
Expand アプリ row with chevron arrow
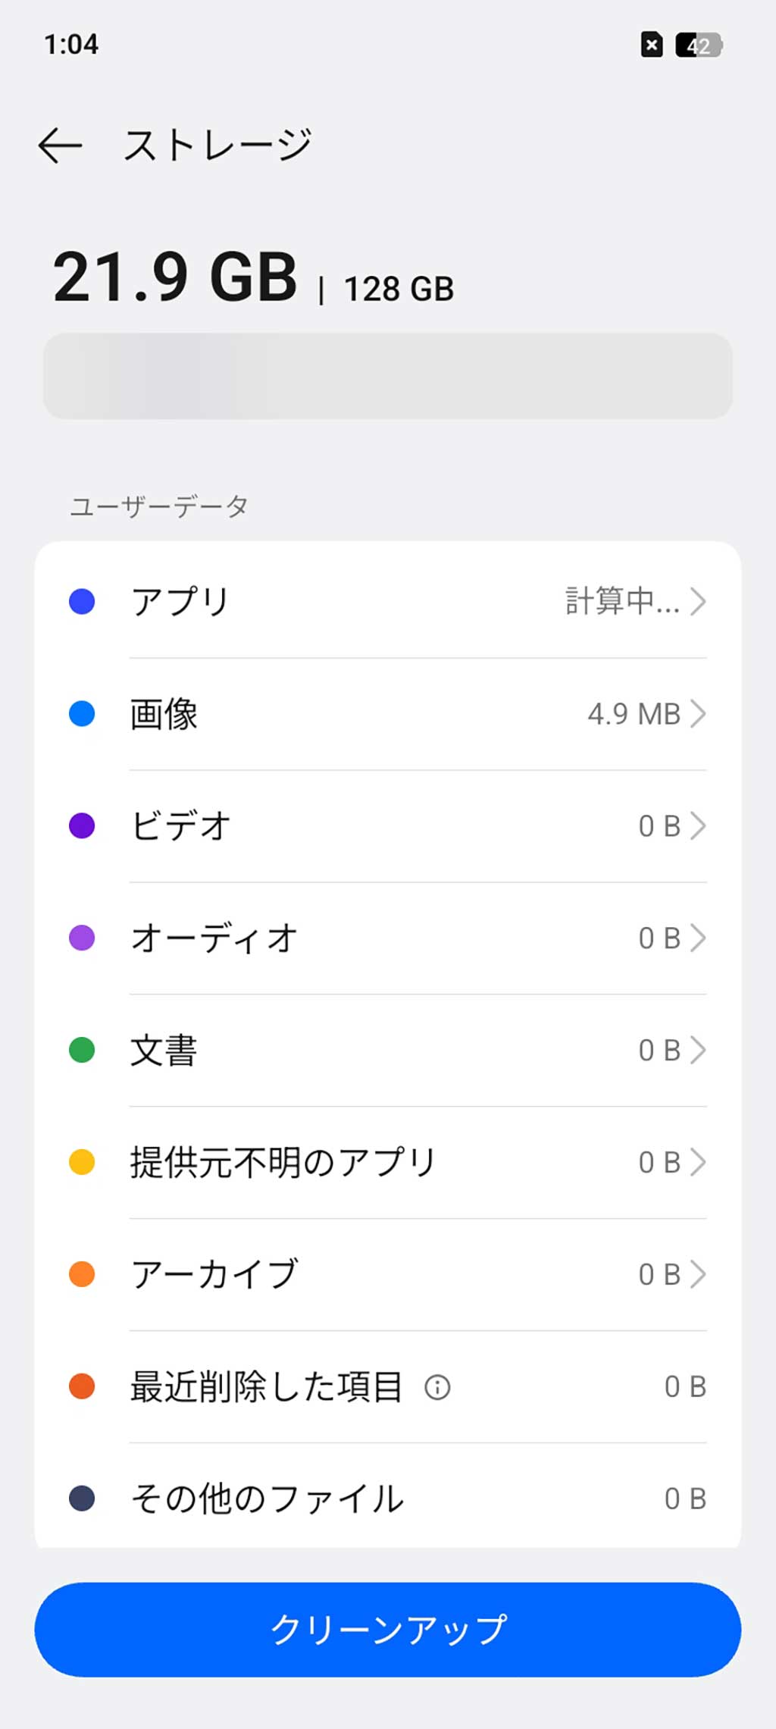click(x=698, y=602)
